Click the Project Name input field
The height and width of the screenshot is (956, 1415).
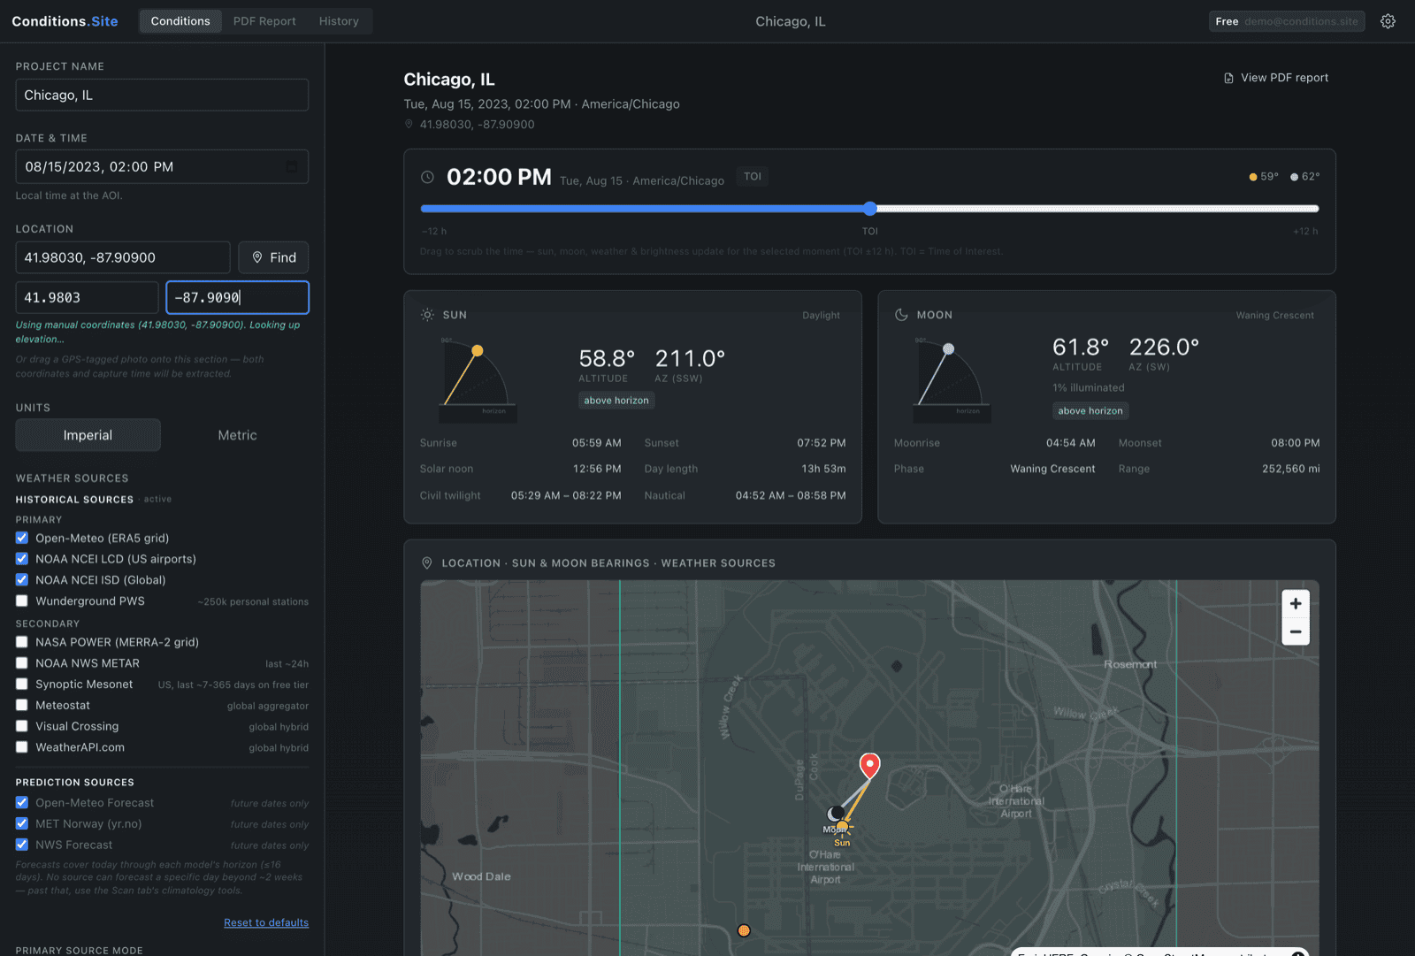click(x=162, y=95)
